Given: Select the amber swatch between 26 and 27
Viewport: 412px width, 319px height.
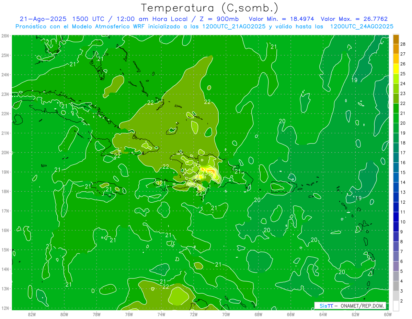Looking at the screenshot, I should pyautogui.click(x=396, y=59).
